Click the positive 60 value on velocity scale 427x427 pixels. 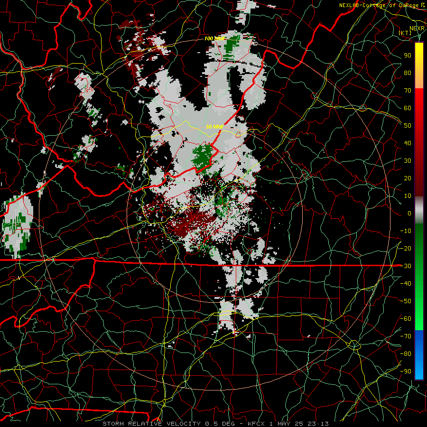(408, 108)
